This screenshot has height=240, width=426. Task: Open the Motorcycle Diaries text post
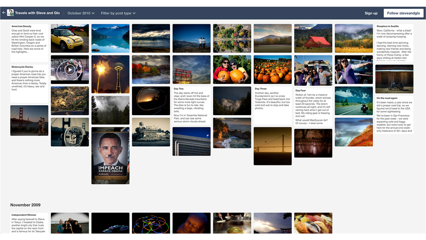(x=29, y=84)
